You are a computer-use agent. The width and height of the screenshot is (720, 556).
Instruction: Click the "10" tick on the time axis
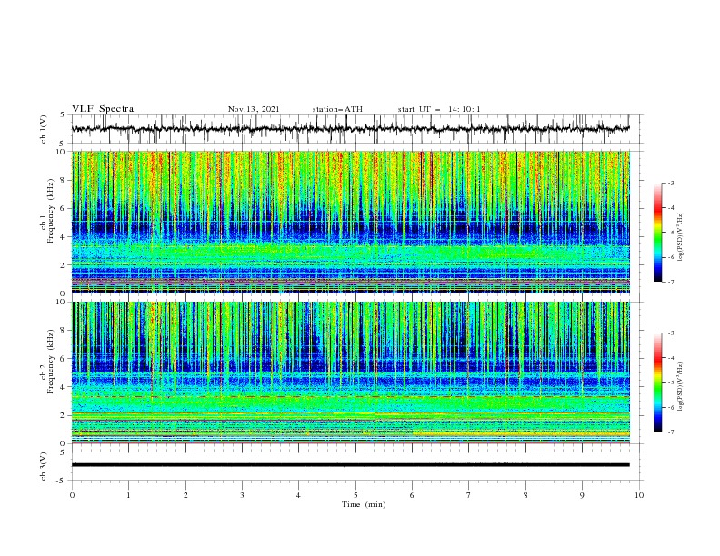click(639, 495)
